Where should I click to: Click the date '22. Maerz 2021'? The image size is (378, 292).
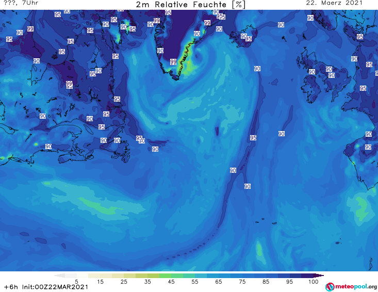[334, 3]
